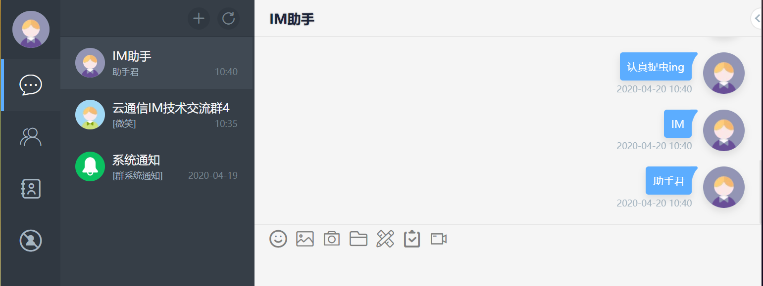763x286 pixels.
Task: Click the camera screenshot icon
Action: click(332, 239)
